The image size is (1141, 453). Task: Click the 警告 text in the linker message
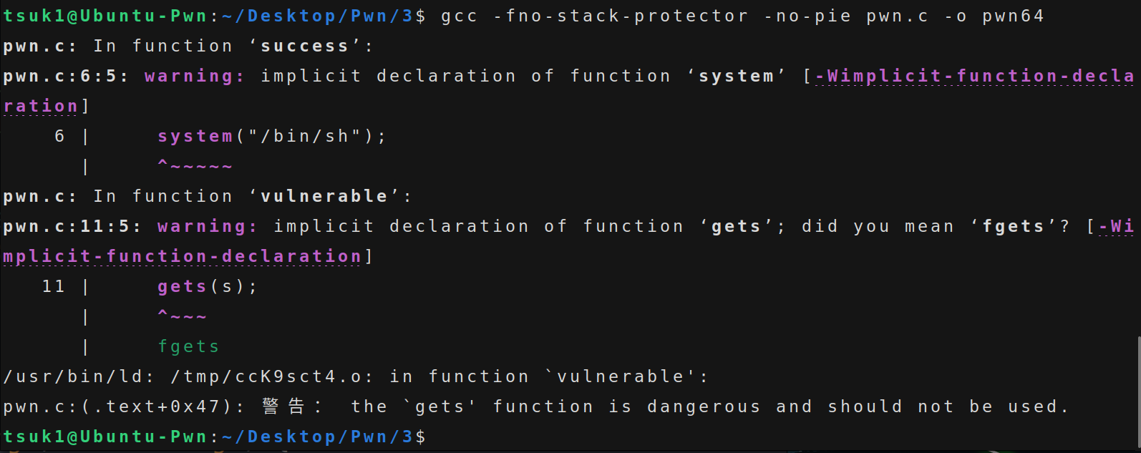pyautogui.click(x=284, y=407)
